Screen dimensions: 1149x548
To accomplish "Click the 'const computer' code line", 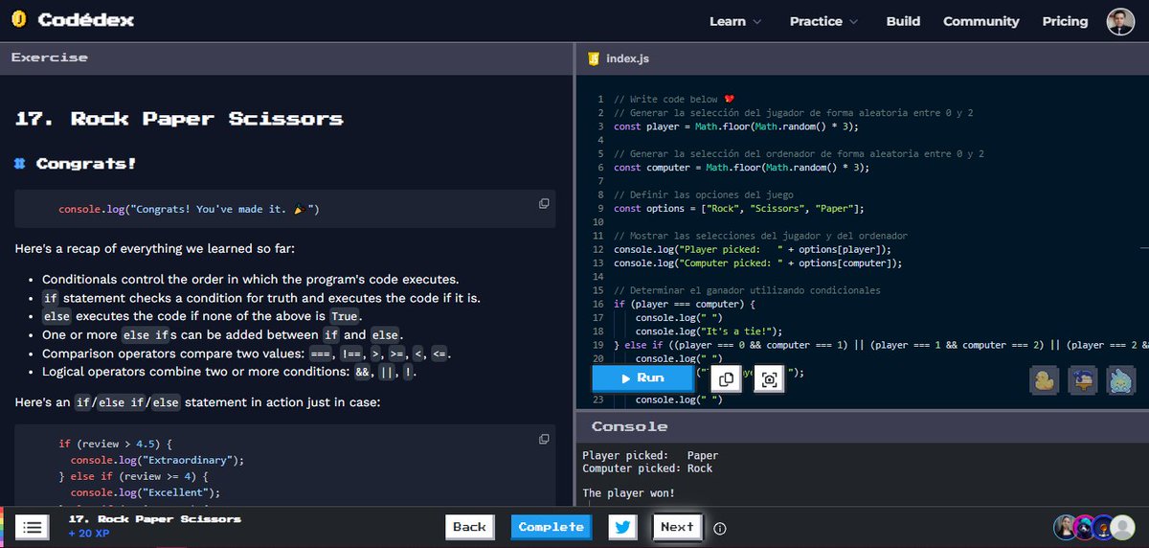I will [x=742, y=168].
